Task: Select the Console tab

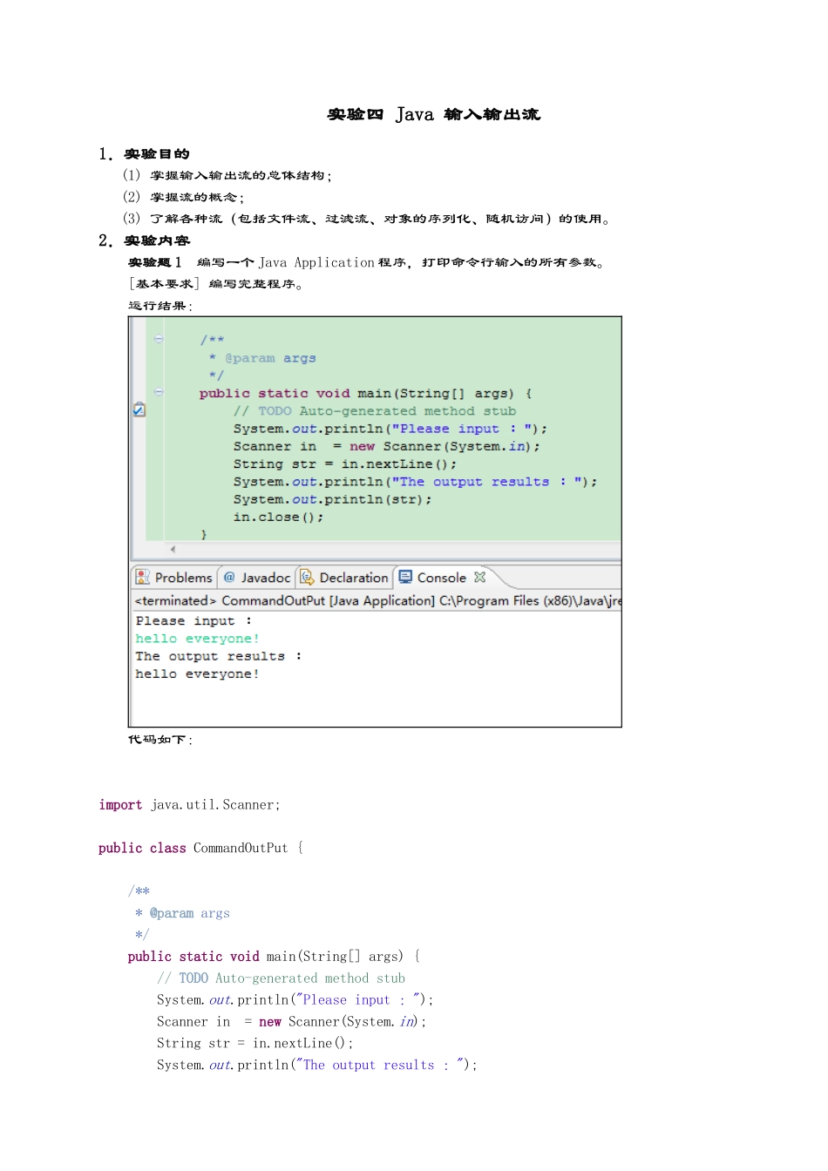Action: (433, 578)
